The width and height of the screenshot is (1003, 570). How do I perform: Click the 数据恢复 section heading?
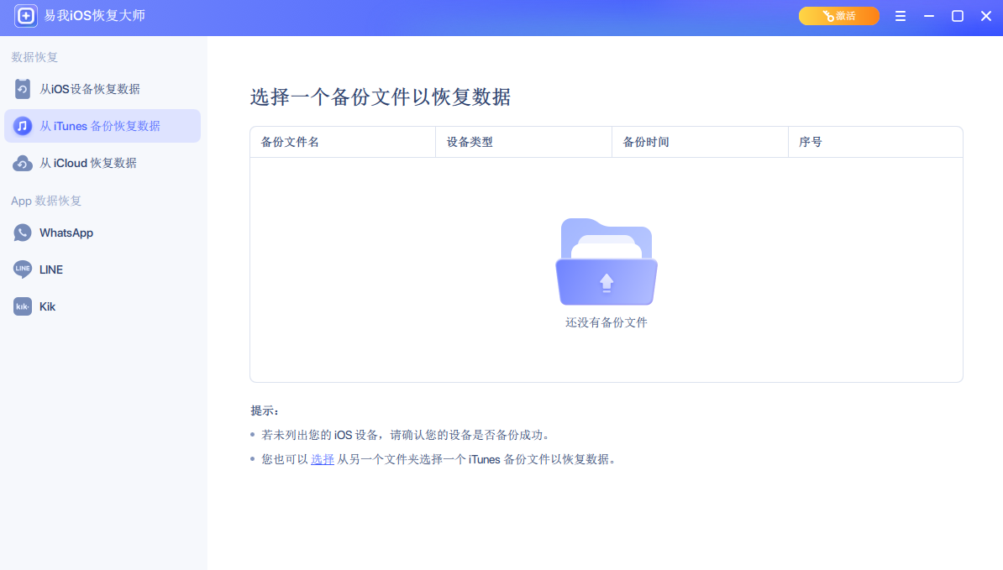pos(34,58)
